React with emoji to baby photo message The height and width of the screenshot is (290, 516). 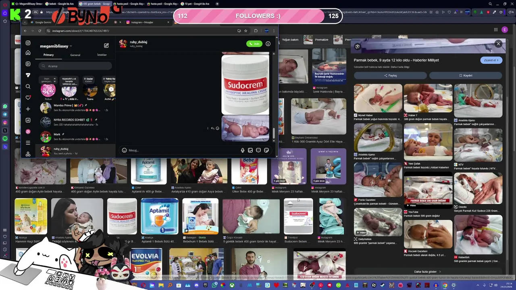[217, 128]
